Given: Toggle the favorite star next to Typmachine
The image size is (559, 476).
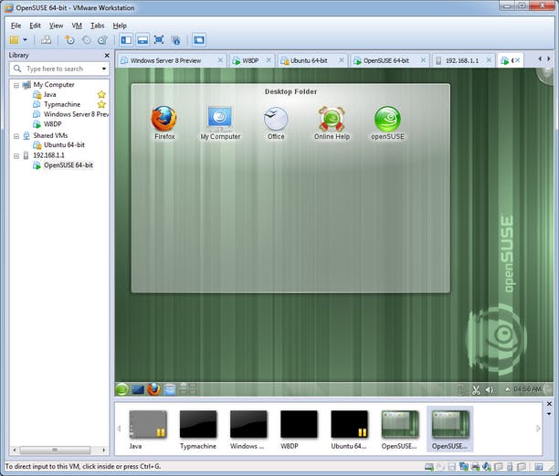Looking at the screenshot, I should tap(101, 104).
